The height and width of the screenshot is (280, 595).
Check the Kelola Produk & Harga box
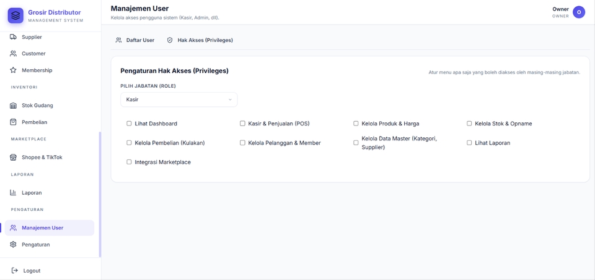click(356, 124)
